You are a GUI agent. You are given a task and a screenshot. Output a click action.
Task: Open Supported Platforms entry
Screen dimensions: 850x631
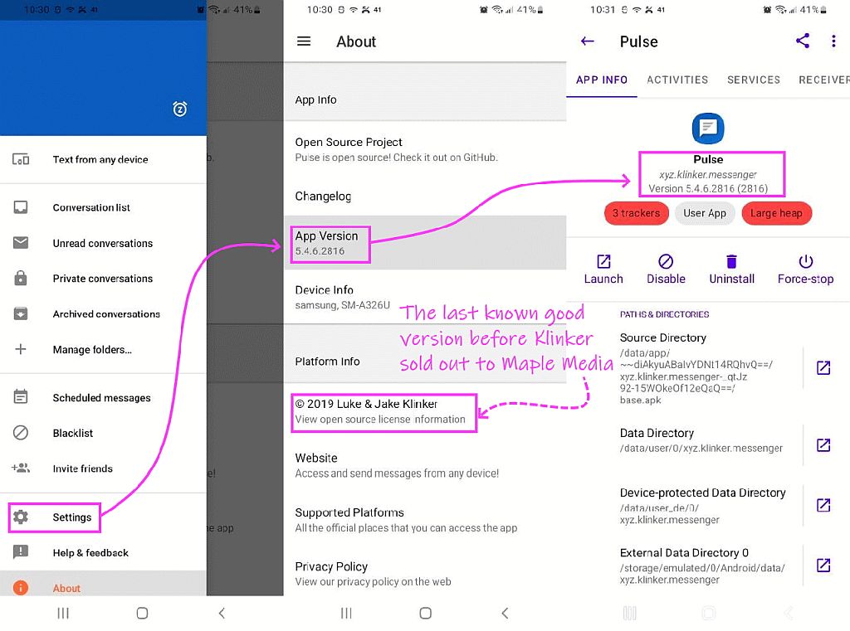click(425, 520)
